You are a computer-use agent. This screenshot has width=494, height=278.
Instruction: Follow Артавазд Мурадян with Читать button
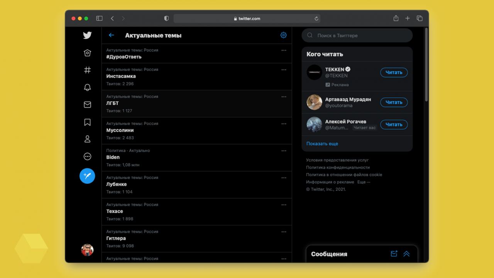(394, 102)
